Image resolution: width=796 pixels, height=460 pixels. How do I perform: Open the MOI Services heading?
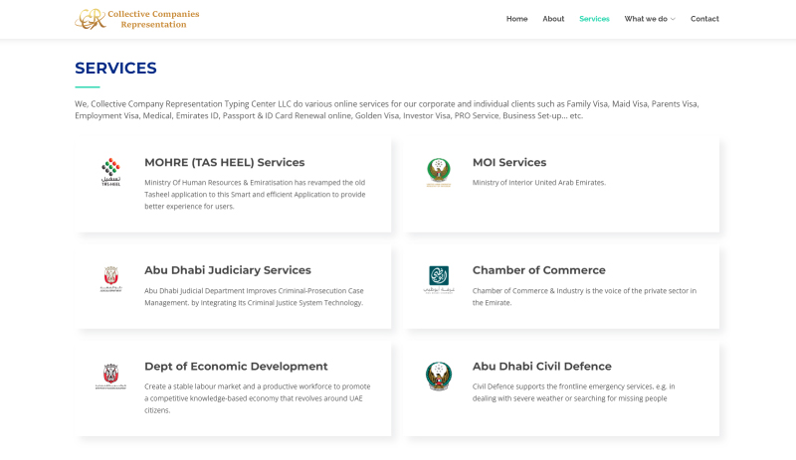click(x=509, y=162)
